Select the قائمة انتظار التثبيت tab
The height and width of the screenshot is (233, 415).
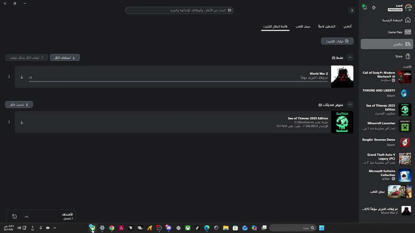pyautogui.click(x=275, y=26)
